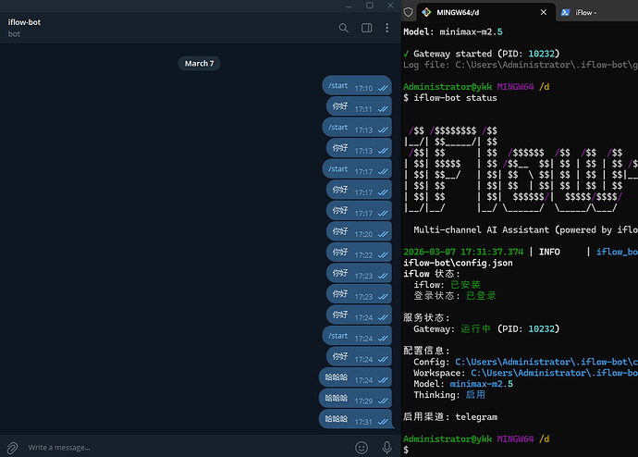The width and height of the screenshot is (638, 457).
Task: Open search in the iflow-bot chat
Action: coord(343,28)
